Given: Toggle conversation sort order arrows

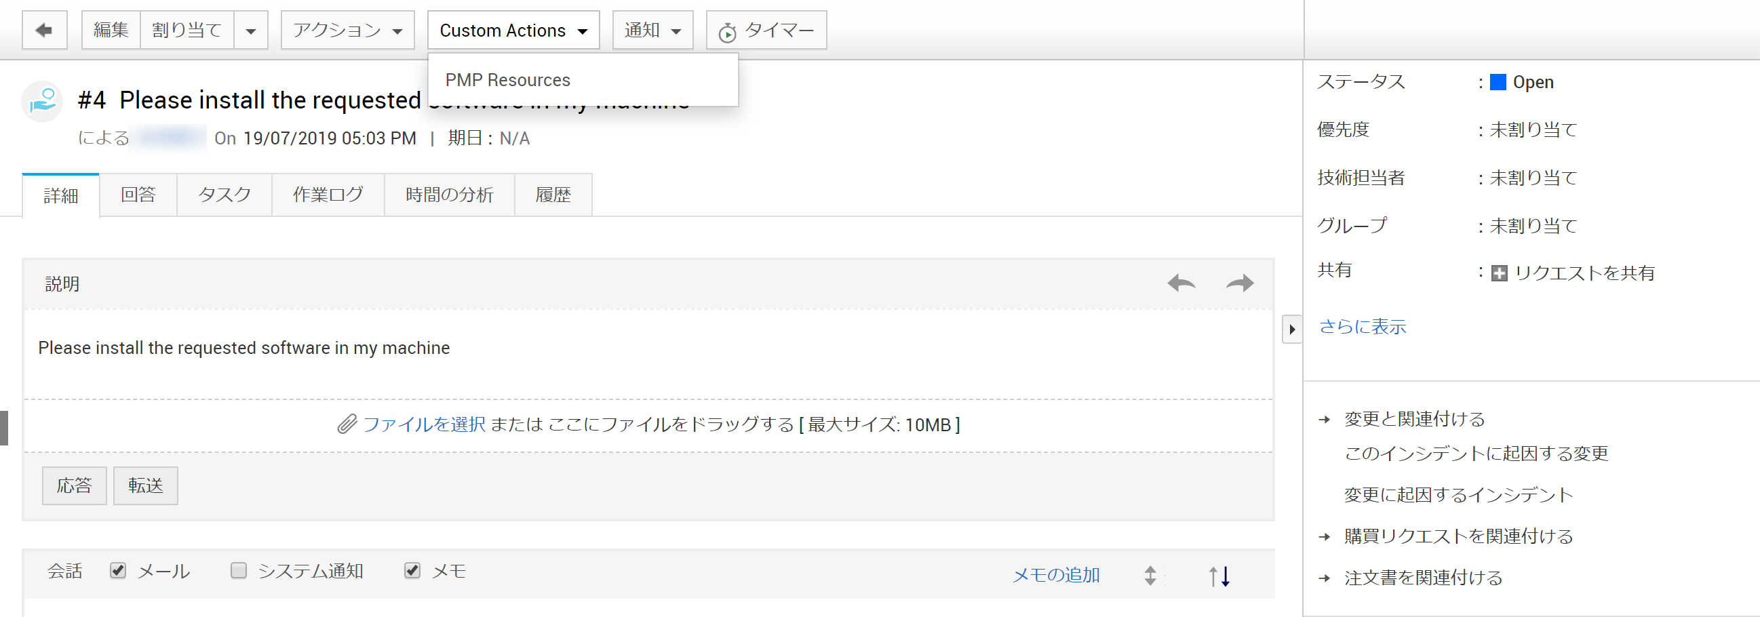Looking at the screenshot, I should [x=1219, y=576].
